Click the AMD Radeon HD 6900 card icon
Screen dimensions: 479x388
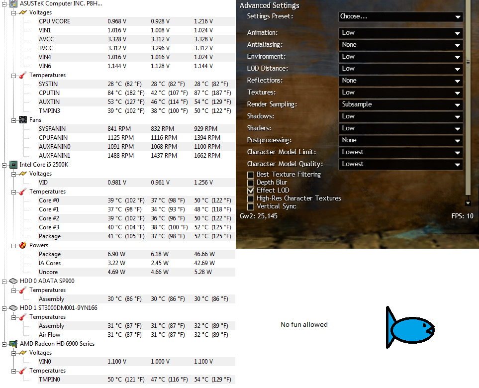[x=13, y=344]
